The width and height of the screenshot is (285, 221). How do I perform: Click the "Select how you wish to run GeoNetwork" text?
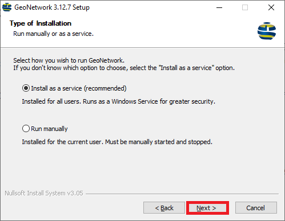(69, 60)
